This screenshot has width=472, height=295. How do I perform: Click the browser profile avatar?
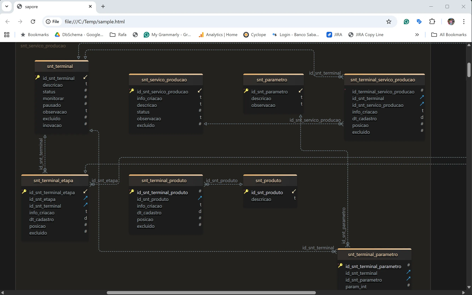(451, 22)
